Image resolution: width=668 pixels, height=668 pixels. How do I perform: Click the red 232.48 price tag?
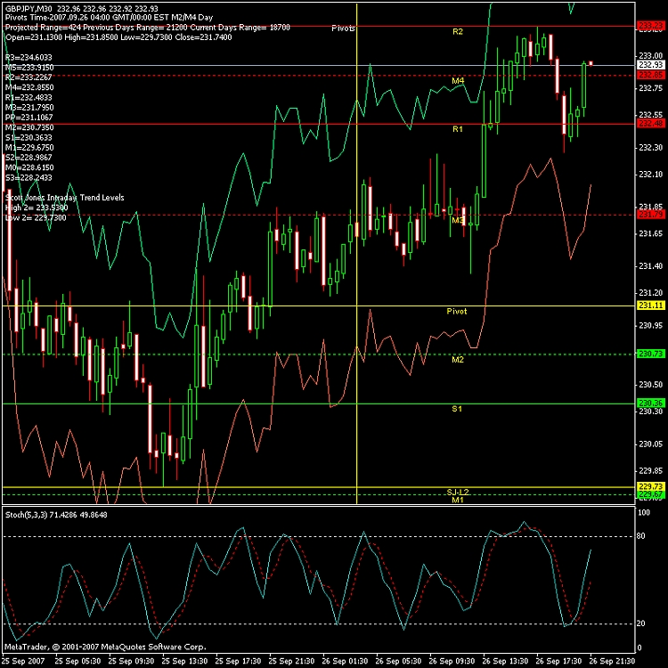(649, 124)
